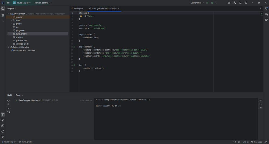The height and width of the screenshot is (144, 269).
Task: Click UTF-8 encoding in status bar
Action: (246, 142)
